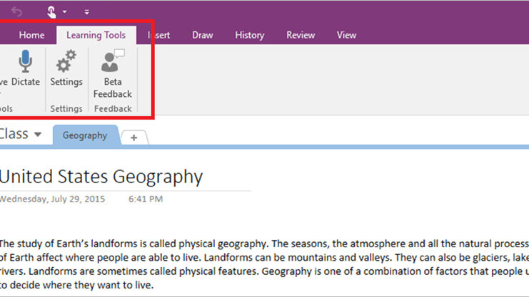Open the Review ribbon tab
This screenshot has height=297, width=529.
[x=301, y=35]
